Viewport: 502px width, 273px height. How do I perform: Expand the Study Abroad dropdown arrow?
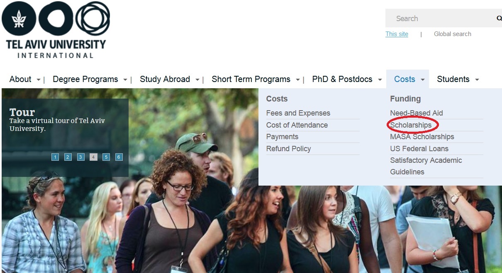click(197, 80)
